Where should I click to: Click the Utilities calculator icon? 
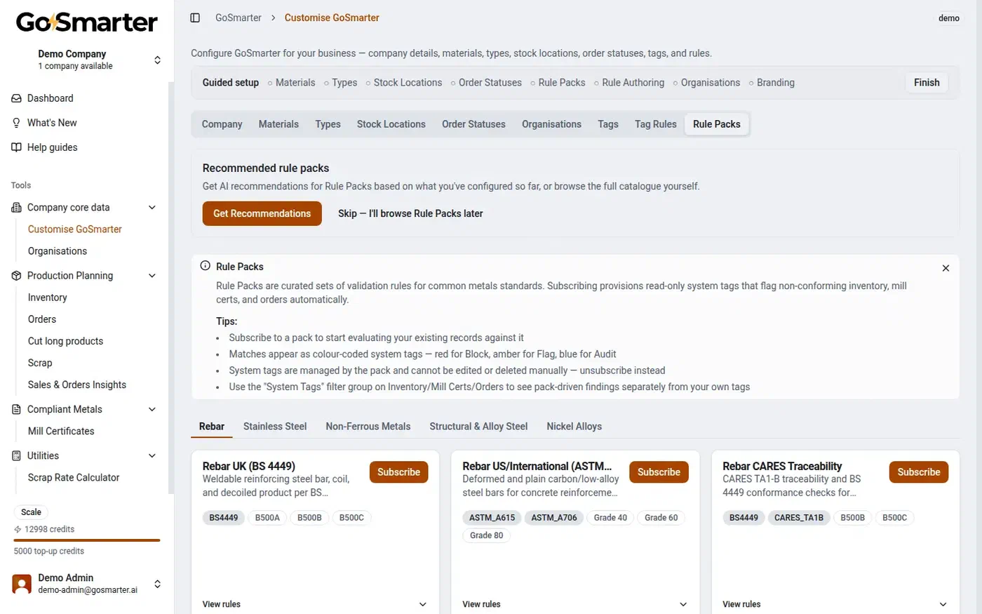click(16, 455)
